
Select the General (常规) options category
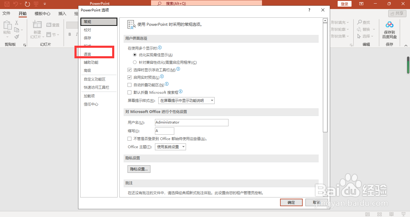(x=99, y=22)
